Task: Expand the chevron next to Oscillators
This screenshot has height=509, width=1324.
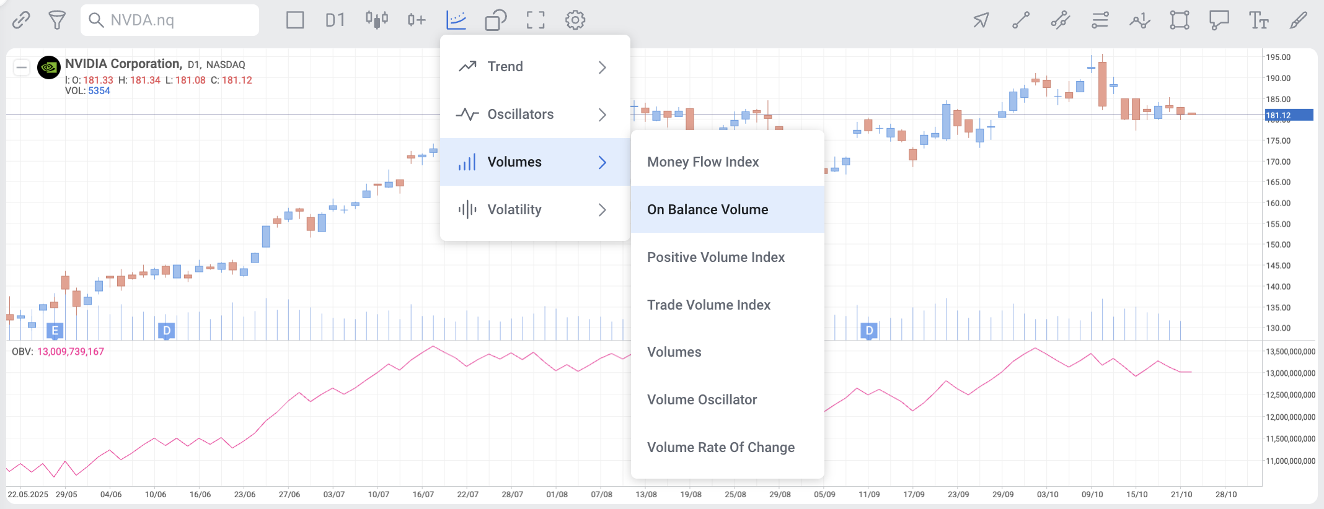Action: [x=602, y=115]
